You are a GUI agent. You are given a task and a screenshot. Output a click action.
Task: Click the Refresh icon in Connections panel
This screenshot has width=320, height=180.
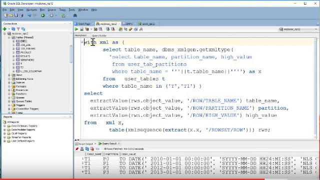coord(13,29)
